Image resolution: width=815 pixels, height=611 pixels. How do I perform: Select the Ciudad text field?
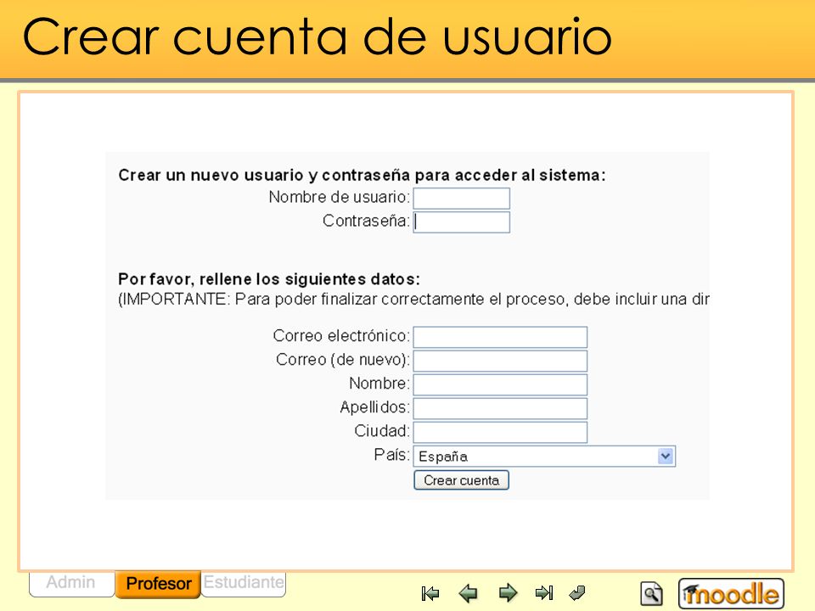500,432
